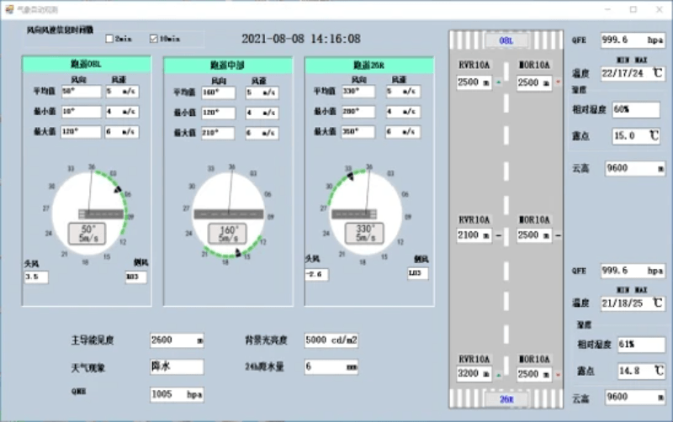This screenshot has height=422, width=673.
Task: Select the 跑道08L panel header
Action: pyautogui.click(x=87, y=64)
